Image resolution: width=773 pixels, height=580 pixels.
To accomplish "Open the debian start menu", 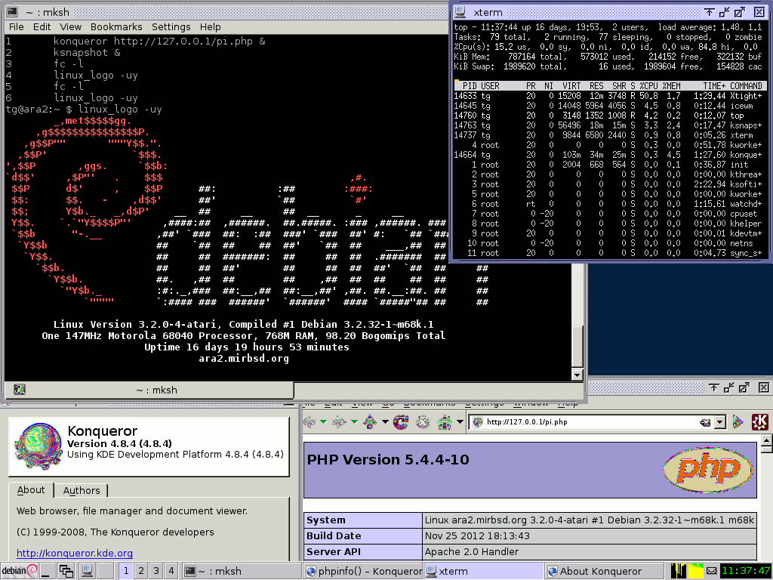I will pos(20,571).
